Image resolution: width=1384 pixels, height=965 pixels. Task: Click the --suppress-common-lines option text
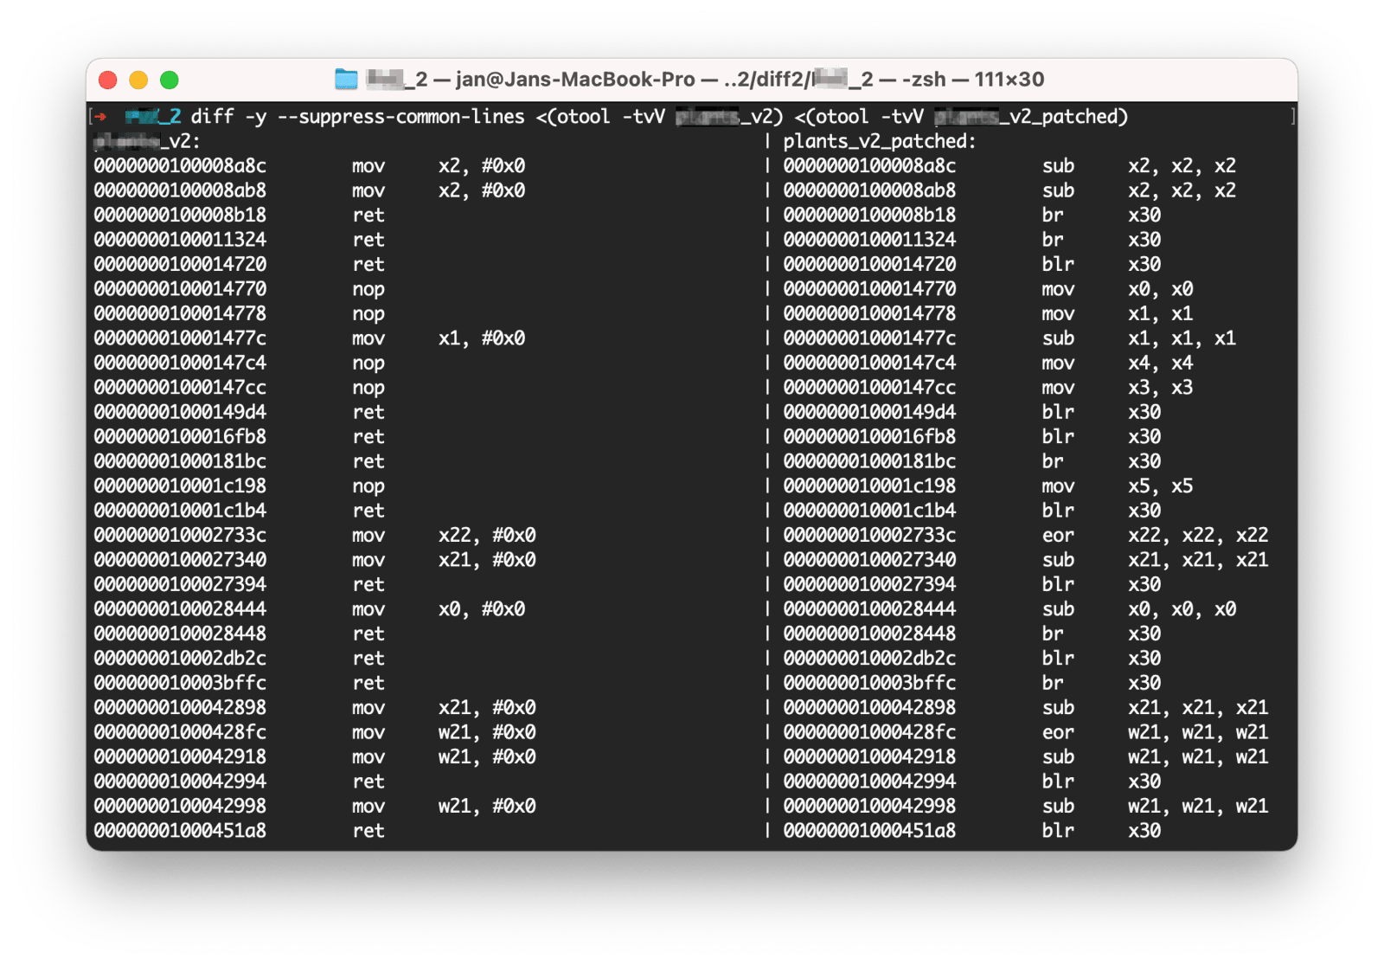400,117
